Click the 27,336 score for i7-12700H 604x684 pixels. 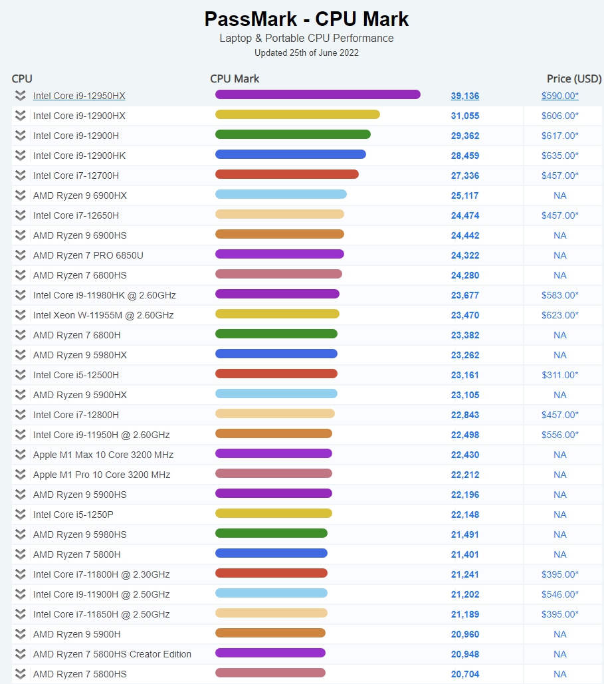[x=465, y=175]
